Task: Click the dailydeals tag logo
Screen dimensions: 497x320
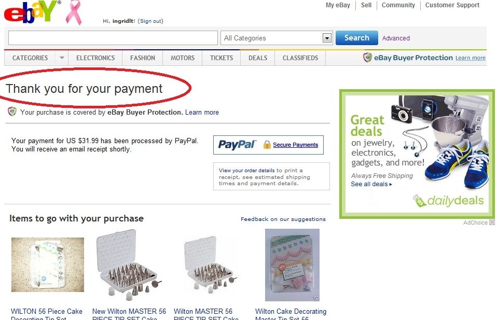Action: click(420, 201)
